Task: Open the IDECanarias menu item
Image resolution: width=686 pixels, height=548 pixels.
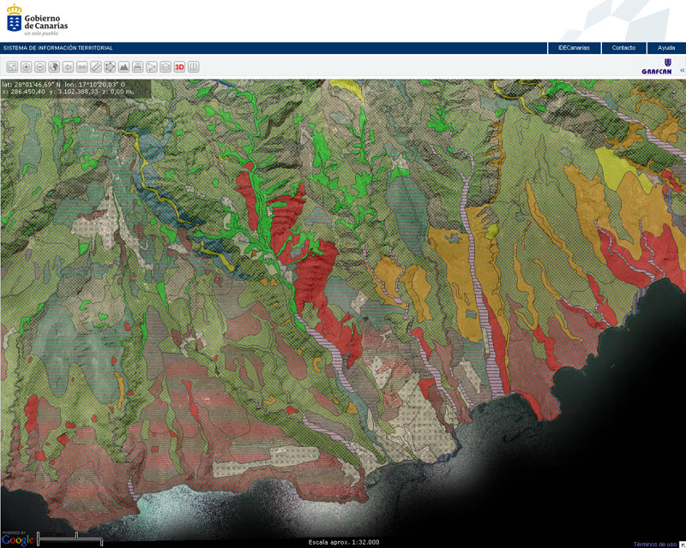Action: click(x=574, y=48)
